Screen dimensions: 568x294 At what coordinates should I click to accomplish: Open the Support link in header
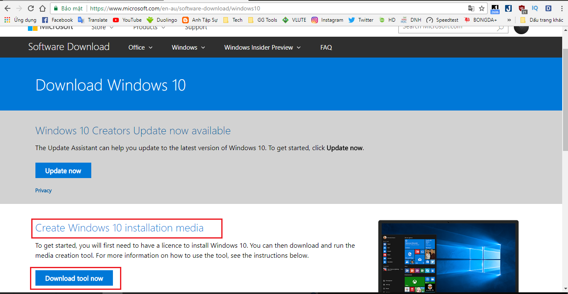196,28
